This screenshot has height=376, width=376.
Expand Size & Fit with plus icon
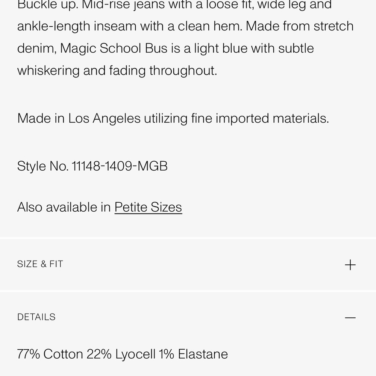350,265
